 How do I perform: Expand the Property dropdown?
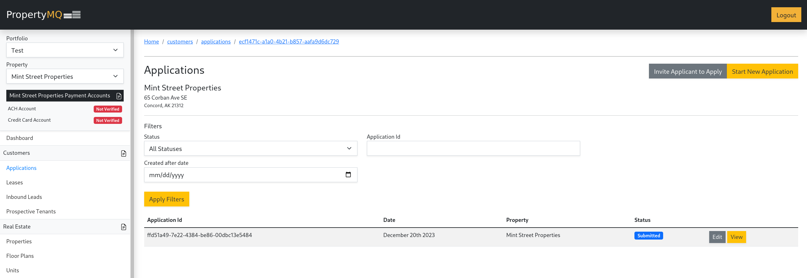[65, 77]
